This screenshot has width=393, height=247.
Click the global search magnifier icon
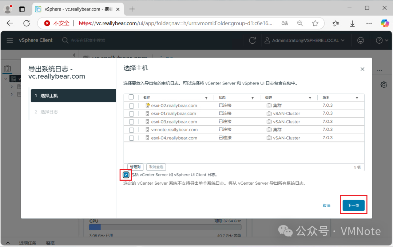click(x=65, y=40)
